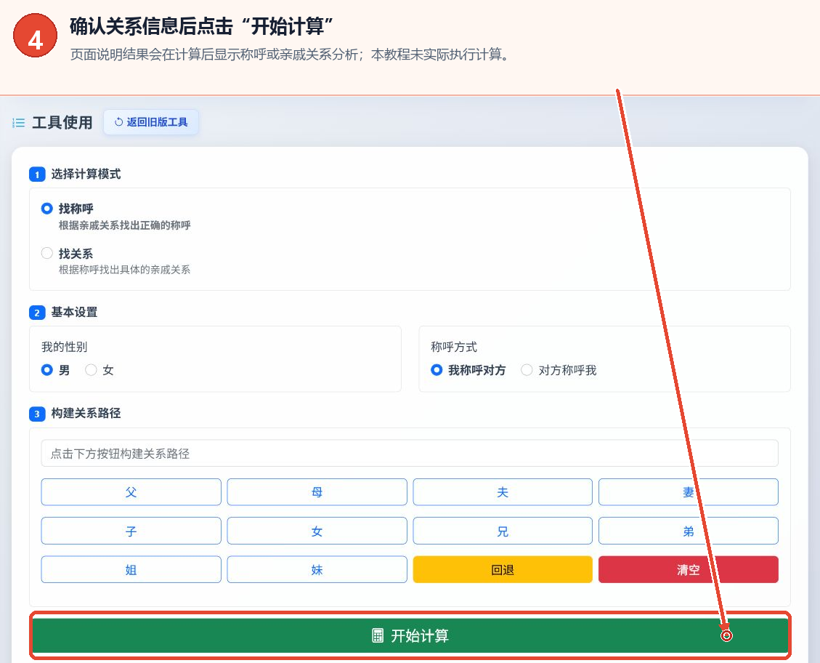Click the 称呼方式 label

coord(454,347)
